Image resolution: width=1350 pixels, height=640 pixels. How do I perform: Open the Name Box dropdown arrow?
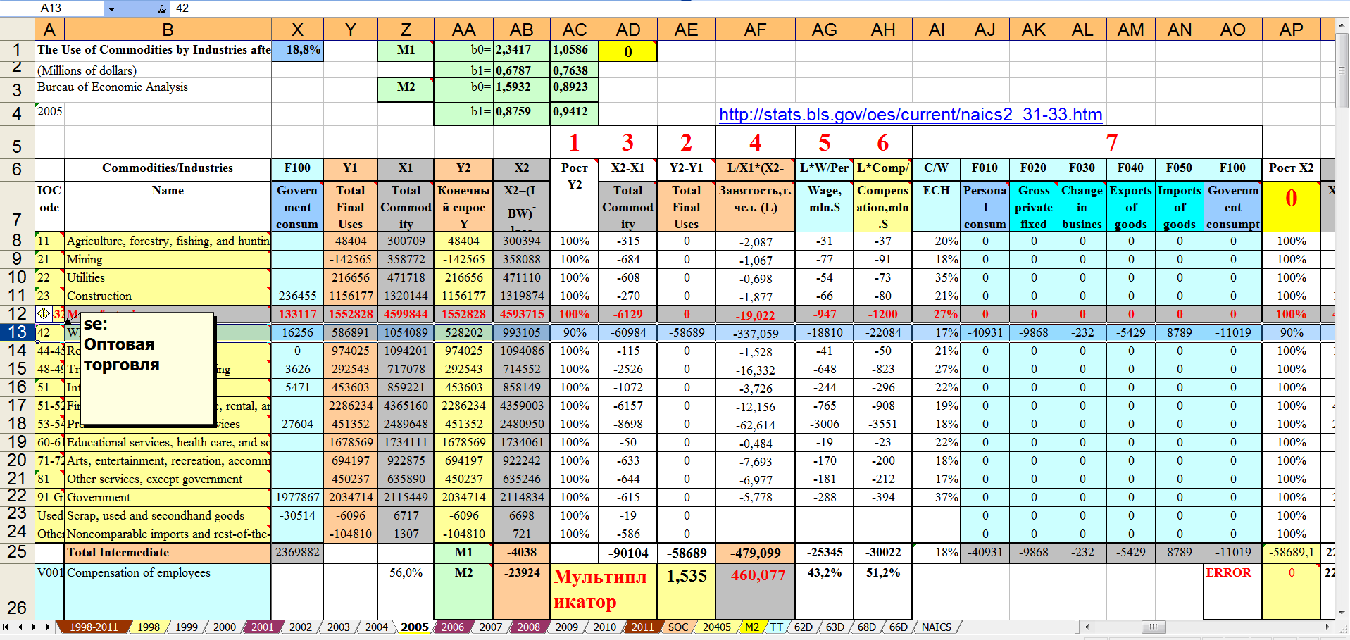pos(111,8)
